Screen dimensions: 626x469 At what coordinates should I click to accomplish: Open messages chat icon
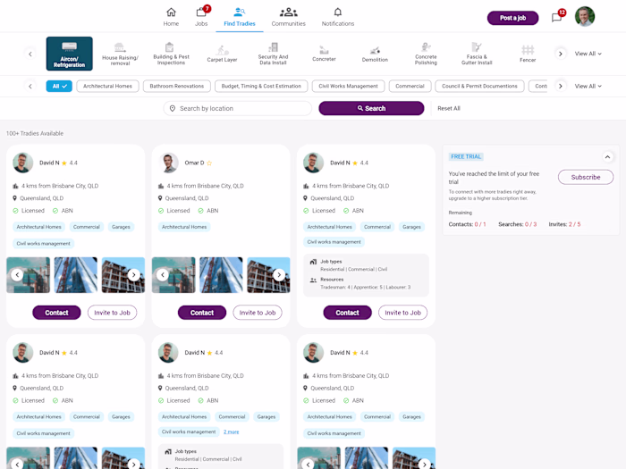(x=556, y=17)
